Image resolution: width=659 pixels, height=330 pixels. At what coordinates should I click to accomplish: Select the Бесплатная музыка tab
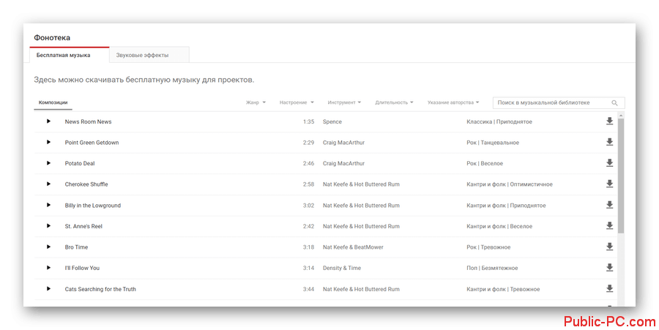[64, 55]
